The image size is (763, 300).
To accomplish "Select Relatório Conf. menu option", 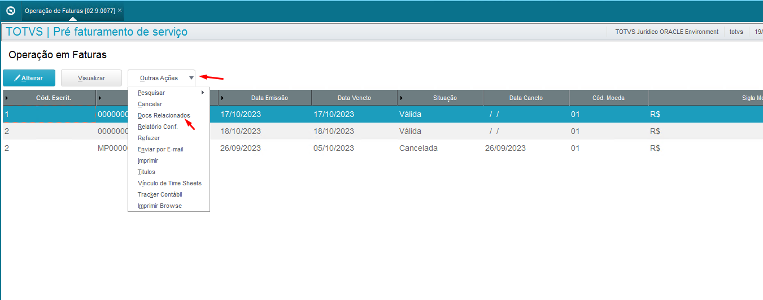I will tap(158, 127).
